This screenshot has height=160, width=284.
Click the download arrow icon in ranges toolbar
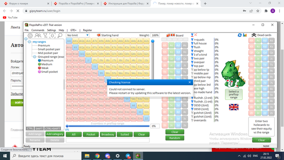point(52,35)
